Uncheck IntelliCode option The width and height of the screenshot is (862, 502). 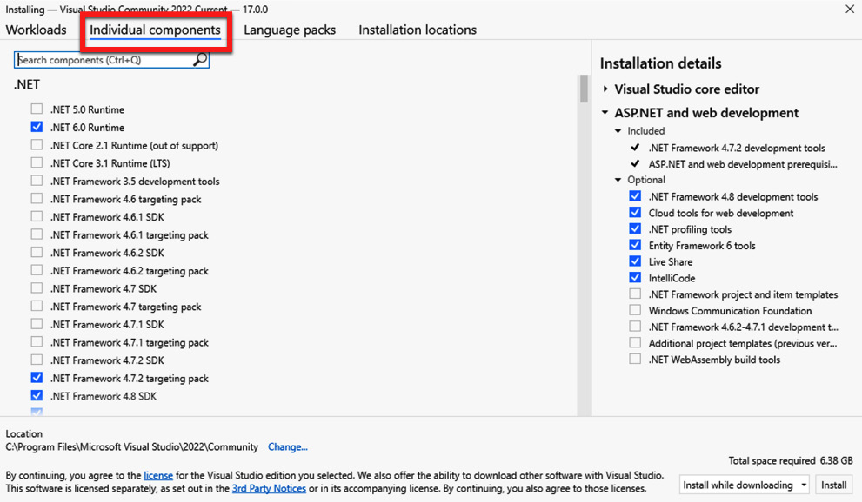pos(635,278)
